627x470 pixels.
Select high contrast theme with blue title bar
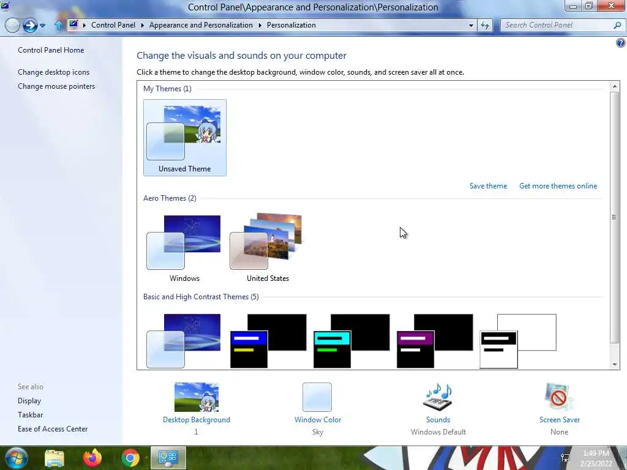(x=268, y=341)
